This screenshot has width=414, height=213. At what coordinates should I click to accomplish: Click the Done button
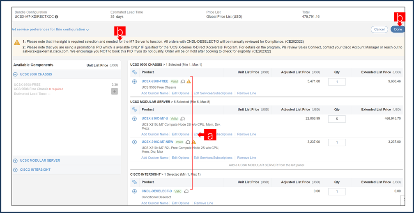pyautogui.click(x=398, y=29)
